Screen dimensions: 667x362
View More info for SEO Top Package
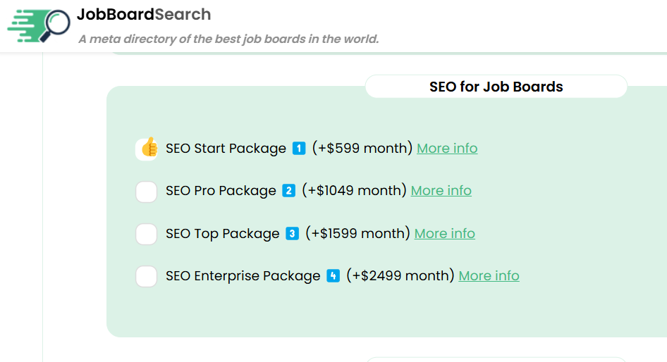[x=444, y=234]
